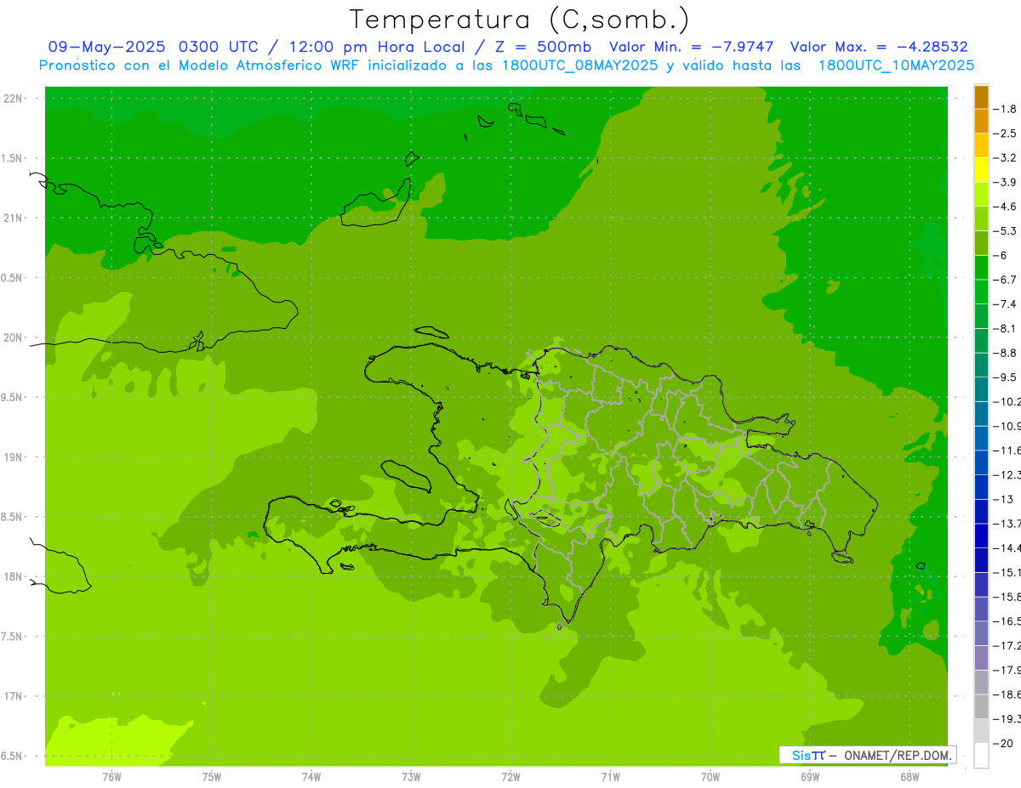Click the '74W' longitude label
Image resolution: width=1021 pixels, height=788 pixels.
click(311, 777)
